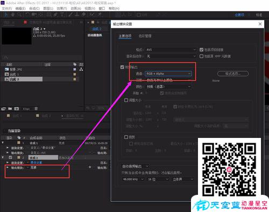Enable the 裁剪 checkbox

(x=126, y=137)
